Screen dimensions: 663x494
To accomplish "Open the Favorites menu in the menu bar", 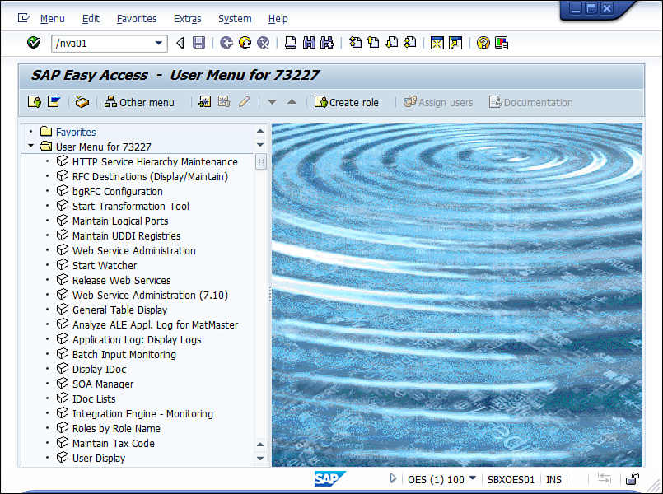I will tap(137, 19).
